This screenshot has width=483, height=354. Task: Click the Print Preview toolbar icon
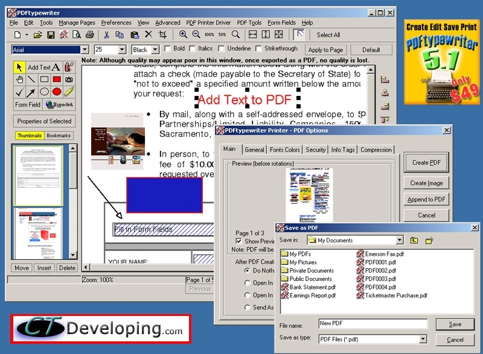[77, 35]
